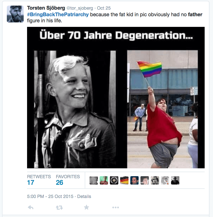Open the Details link
213x217 pixels.
tap(84, 196)
